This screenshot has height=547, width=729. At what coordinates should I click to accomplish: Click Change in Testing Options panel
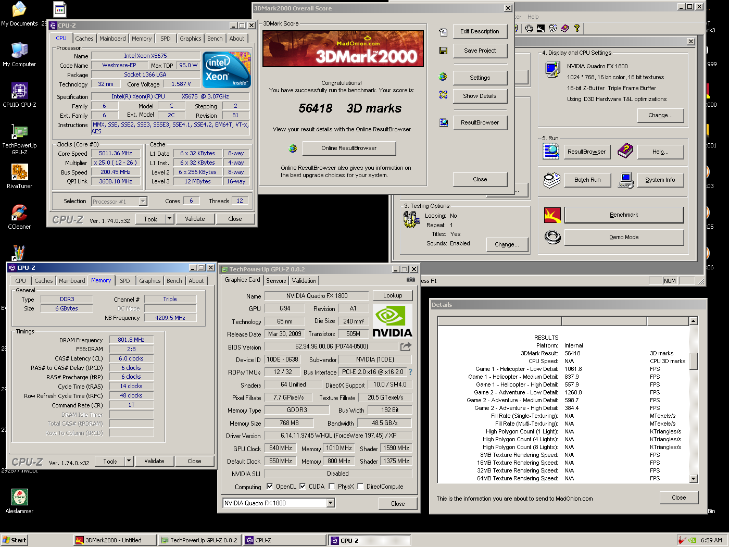point(507,245)
